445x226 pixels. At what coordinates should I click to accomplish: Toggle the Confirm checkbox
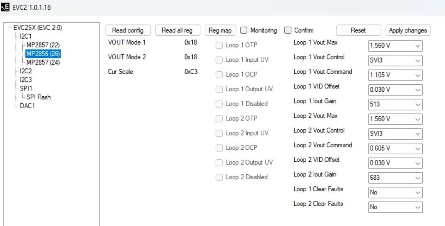pos(288,30)
